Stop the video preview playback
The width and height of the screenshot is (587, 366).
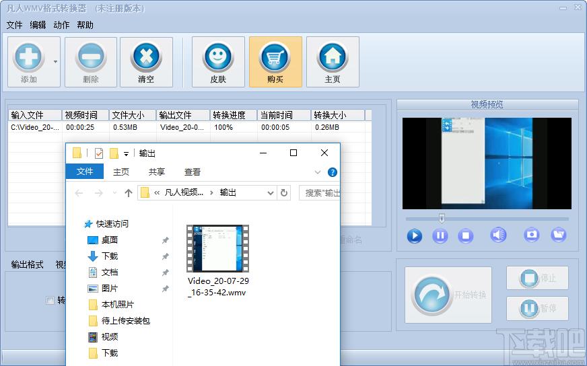[465, 235]
